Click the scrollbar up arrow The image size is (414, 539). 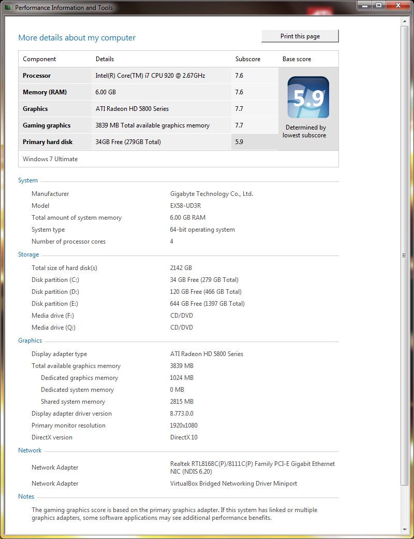click(404, 21)
